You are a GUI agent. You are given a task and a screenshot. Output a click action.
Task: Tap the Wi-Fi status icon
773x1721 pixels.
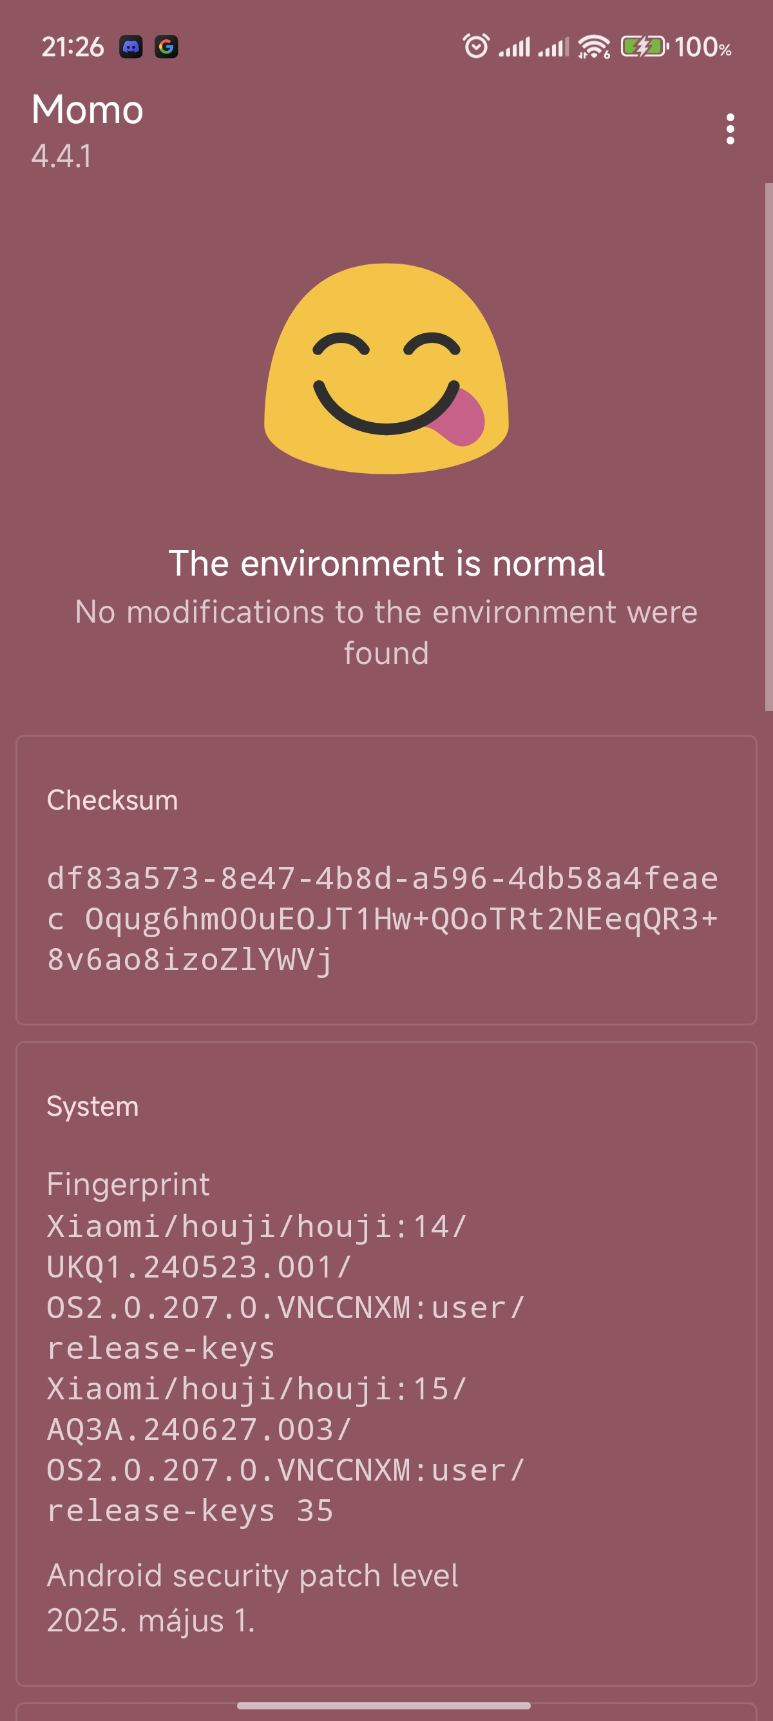pyautogui.click(x=594, y=47)
